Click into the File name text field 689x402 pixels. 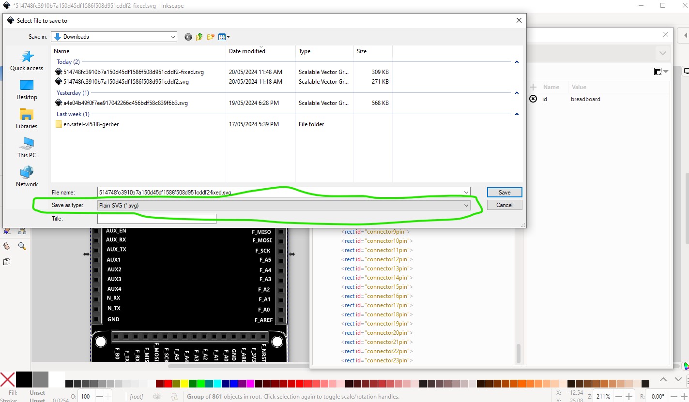pos(280,192)
